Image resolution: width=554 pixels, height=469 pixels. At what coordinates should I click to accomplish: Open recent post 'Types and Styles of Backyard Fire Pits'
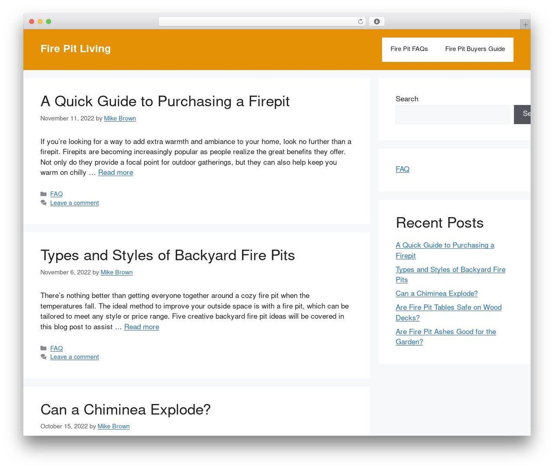click(451, 275)
